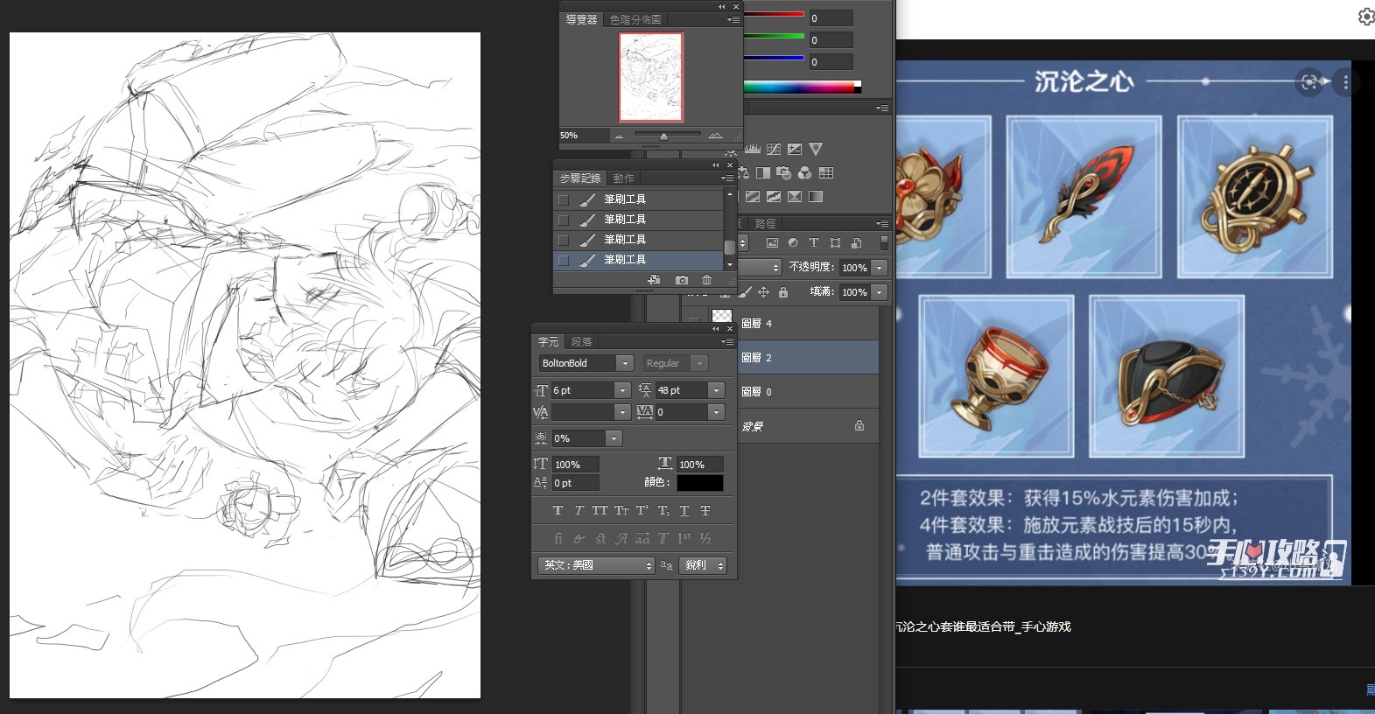Viewport: 1375px width, 714px height.
Task: Click the RGB color spectrum ramp
Action: tap(802, 87)
